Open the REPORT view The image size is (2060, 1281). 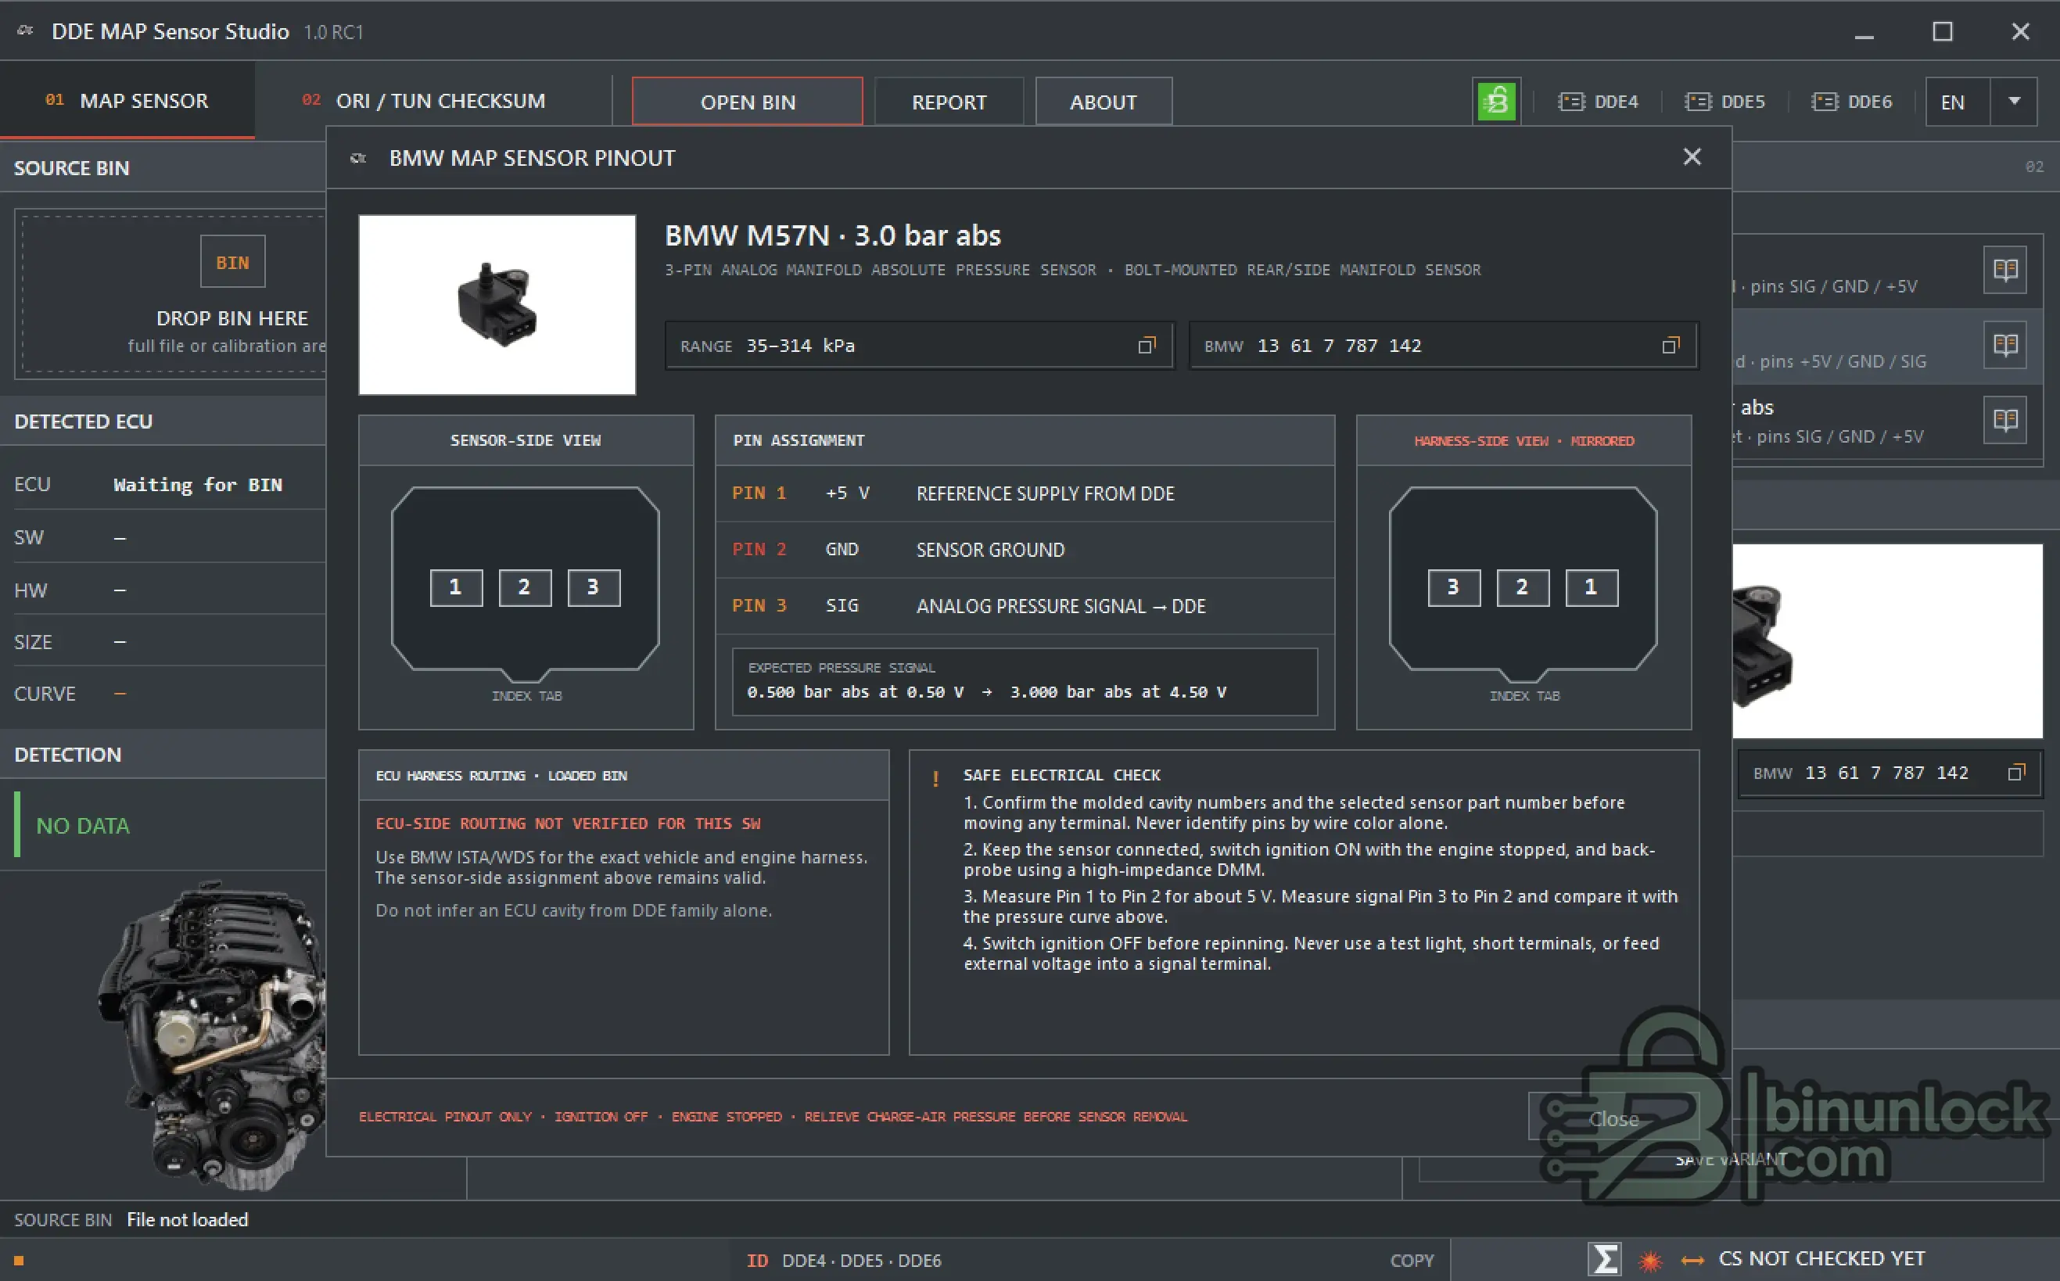point(949,102)
